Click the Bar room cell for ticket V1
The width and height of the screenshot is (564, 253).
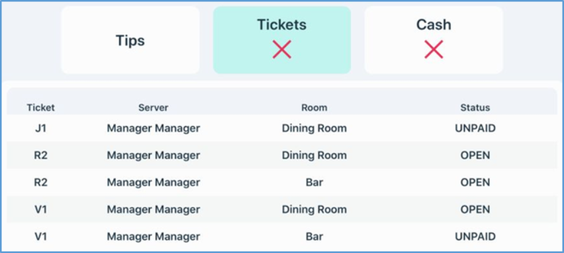(x=314, y=237)
